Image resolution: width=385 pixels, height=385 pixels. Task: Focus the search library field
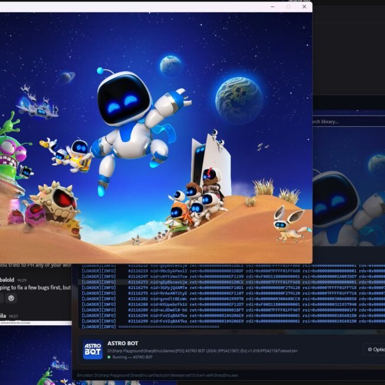(349, 121)
